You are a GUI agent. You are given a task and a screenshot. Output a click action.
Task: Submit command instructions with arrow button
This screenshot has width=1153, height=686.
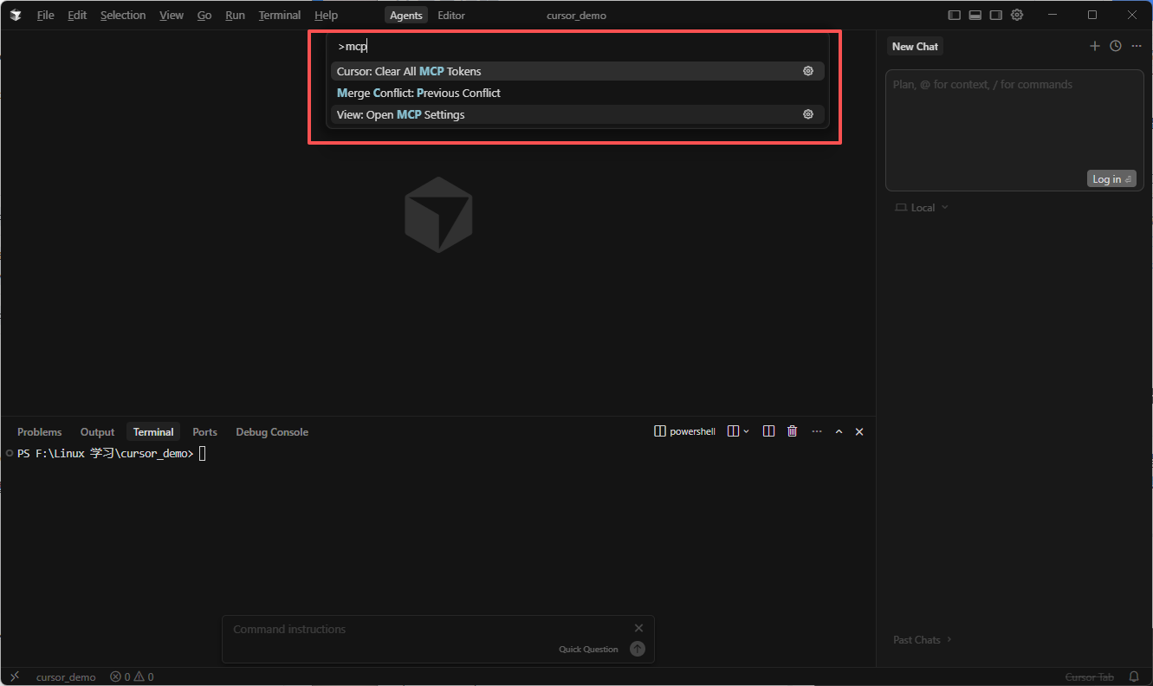click(x=638, y=649)
